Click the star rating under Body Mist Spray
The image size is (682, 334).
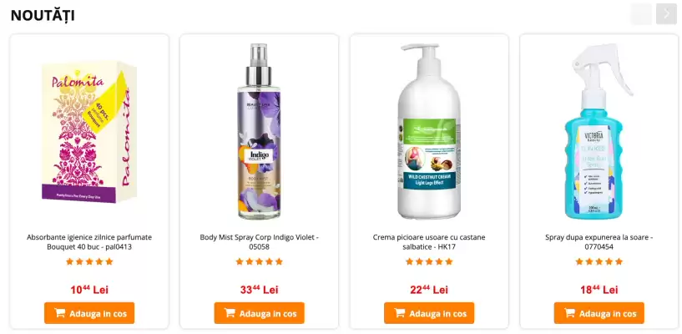(x=260, y=261)
